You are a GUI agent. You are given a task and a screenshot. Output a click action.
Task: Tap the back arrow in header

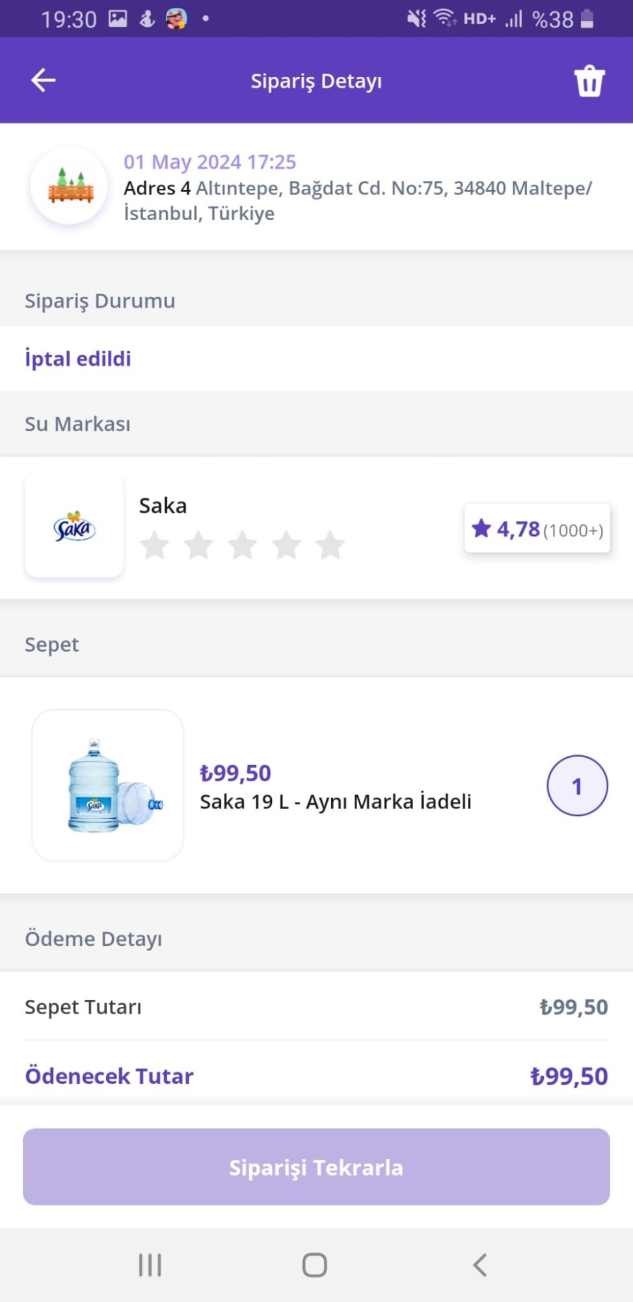coord(44,81)
